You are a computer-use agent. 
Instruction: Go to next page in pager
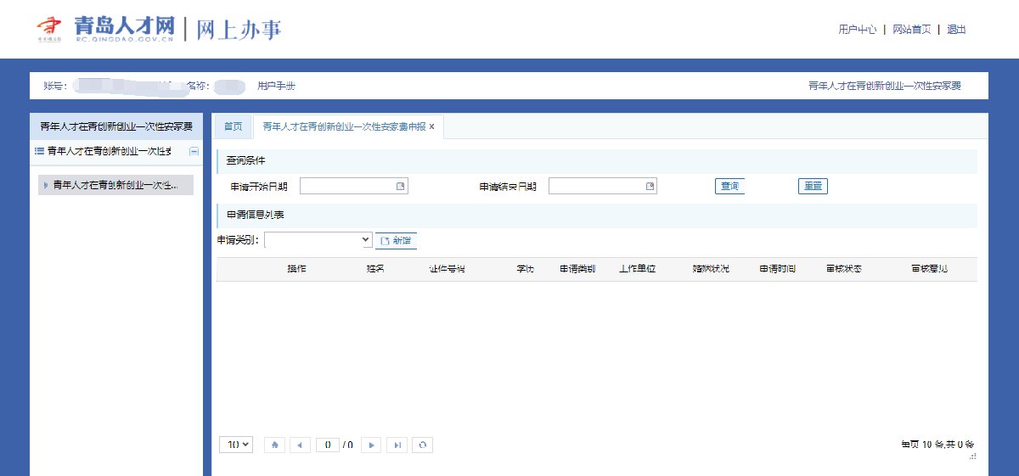(x=371, y=445)
